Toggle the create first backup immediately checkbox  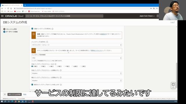[32, 85]
